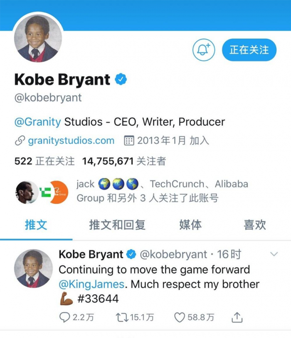Open the @Granity mention in bio
This screenshot has height=338, width=291.
(38, 122)
